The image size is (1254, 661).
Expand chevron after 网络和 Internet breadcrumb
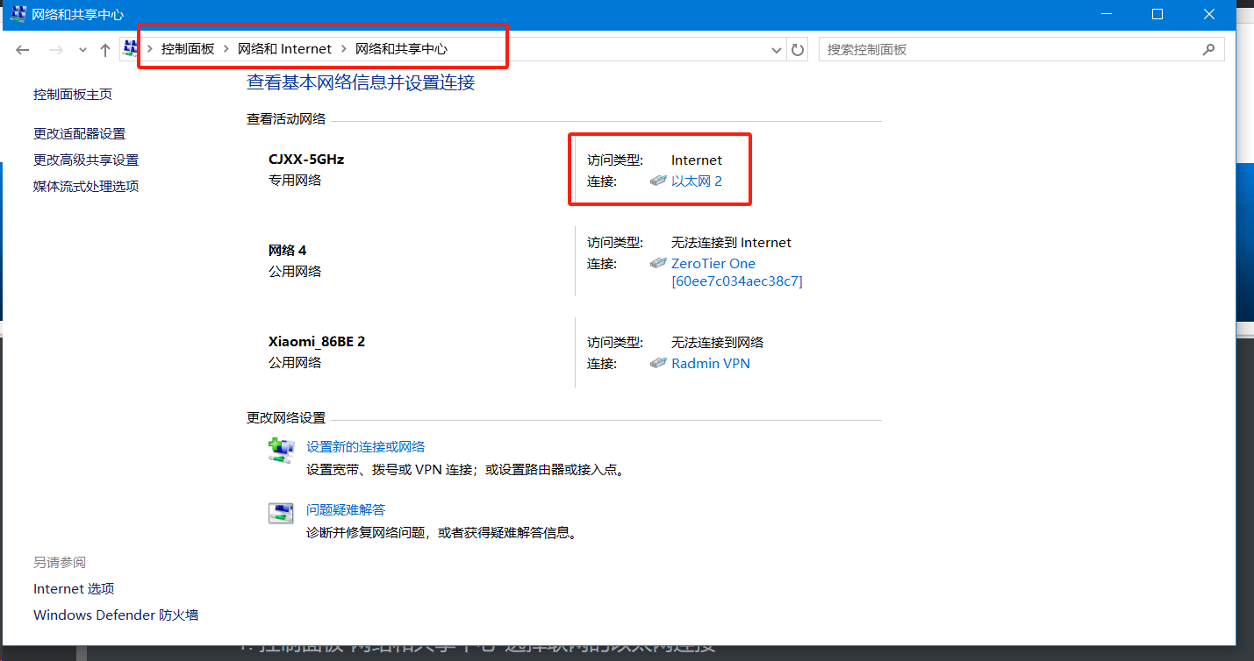(344, 49)
